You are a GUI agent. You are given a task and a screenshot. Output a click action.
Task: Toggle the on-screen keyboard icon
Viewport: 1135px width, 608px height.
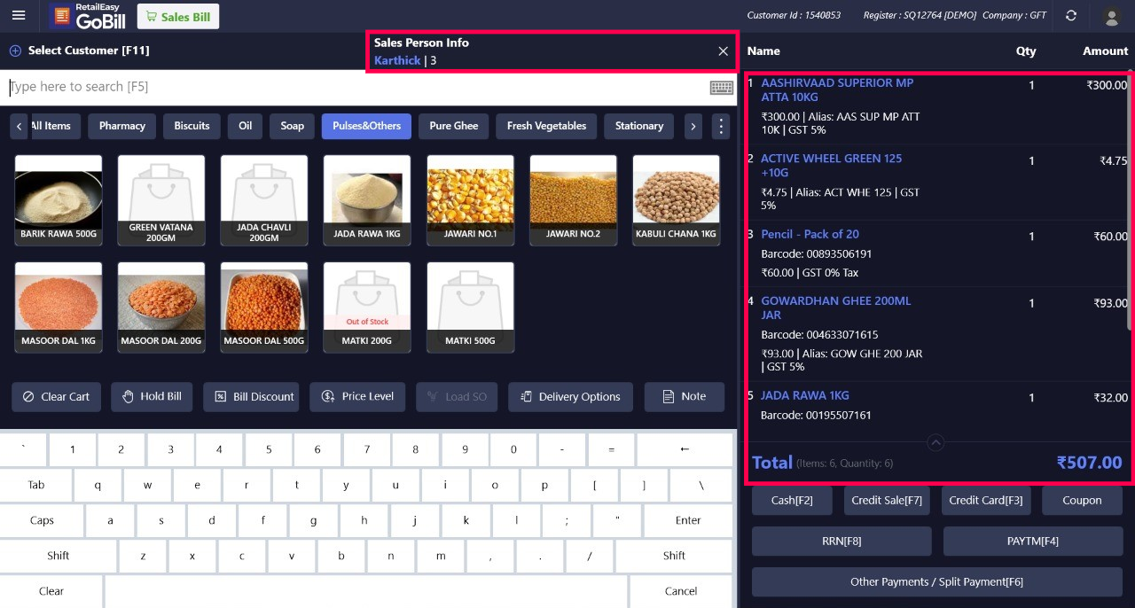(722, 87)
